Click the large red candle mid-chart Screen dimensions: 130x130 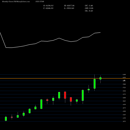65,95
